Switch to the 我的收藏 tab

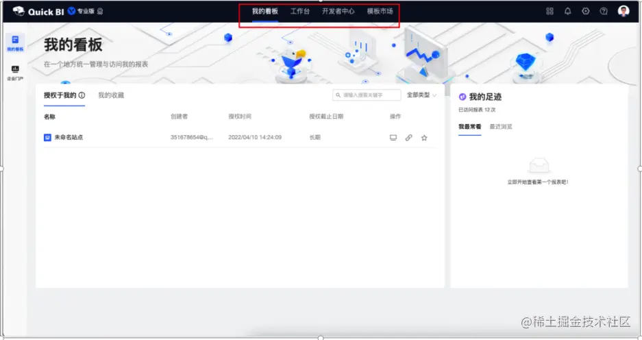(x=111, y=95)
